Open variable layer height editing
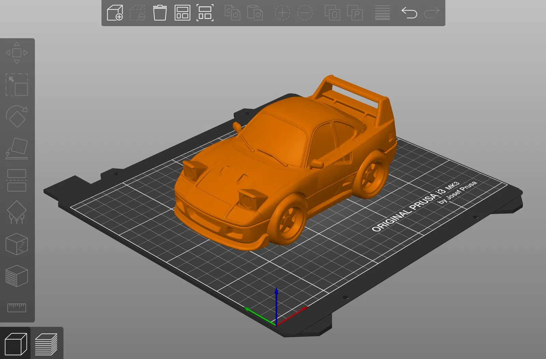This screenshot has width=546, height=359. coord(382,13)
